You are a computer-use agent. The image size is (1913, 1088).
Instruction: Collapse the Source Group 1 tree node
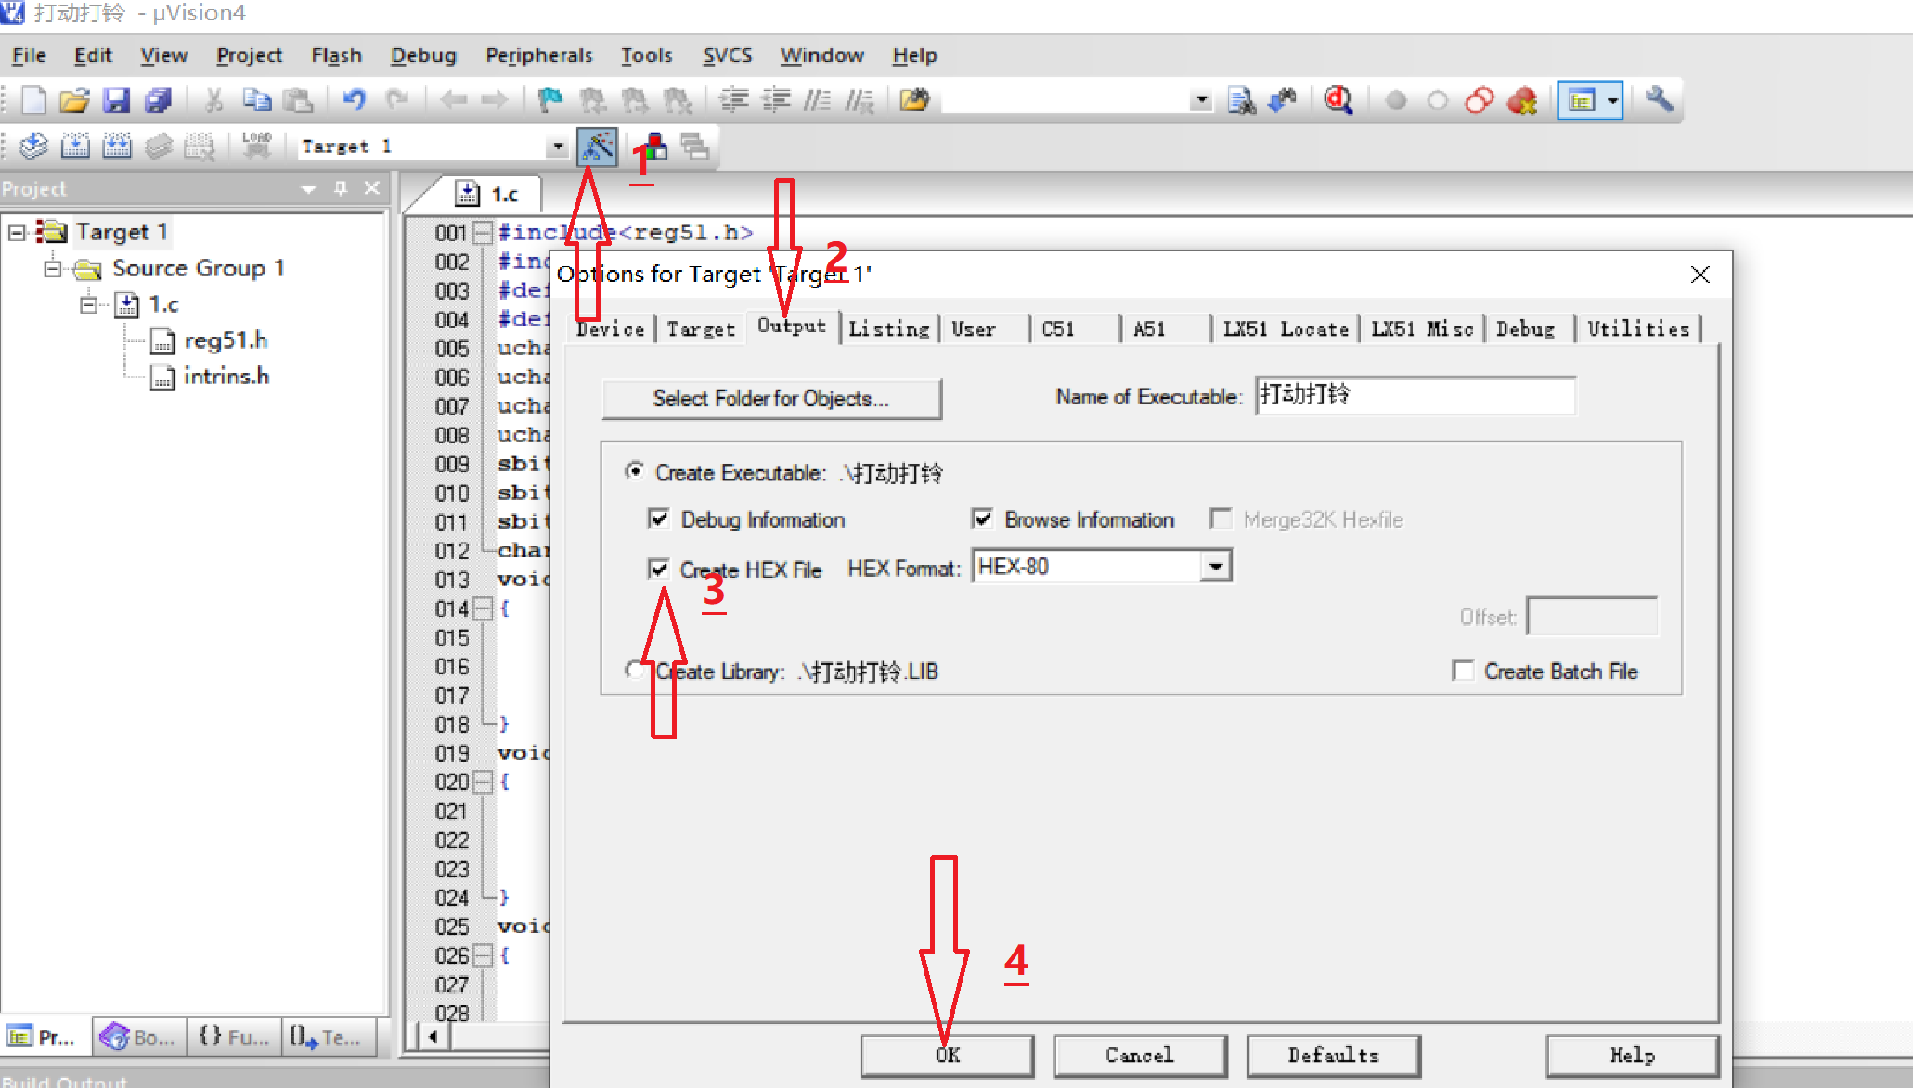click(53, 268)
